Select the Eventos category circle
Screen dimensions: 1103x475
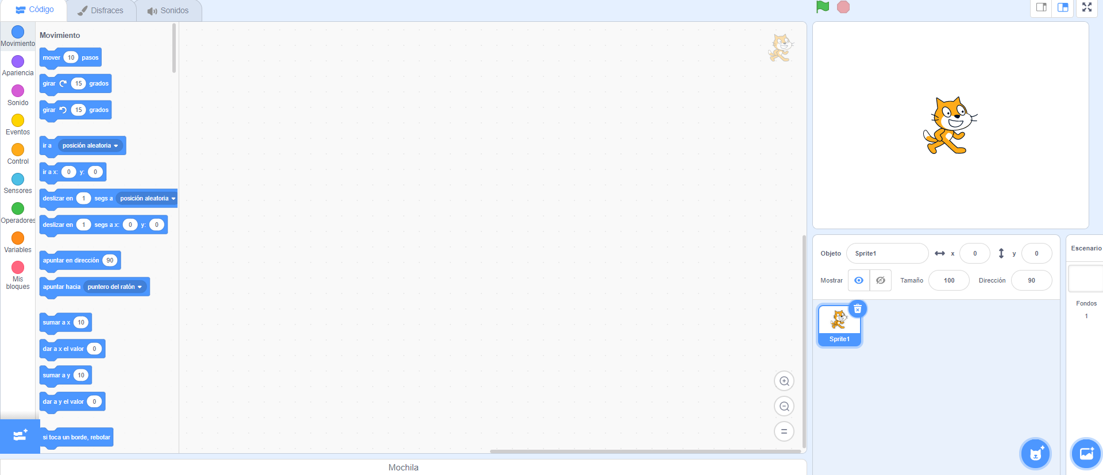(x=18, y=120)
